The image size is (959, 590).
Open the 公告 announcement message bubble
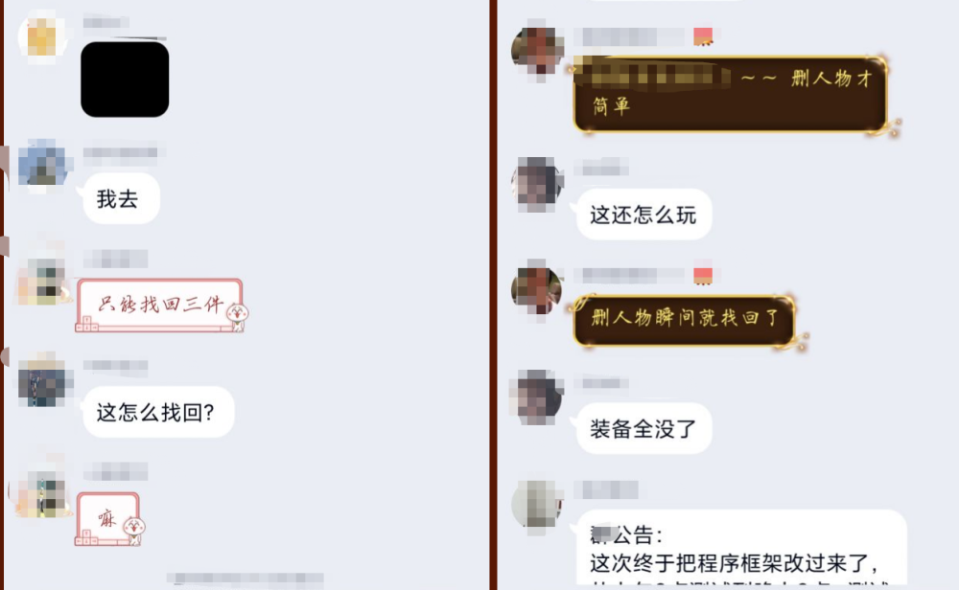pos(741,548)
